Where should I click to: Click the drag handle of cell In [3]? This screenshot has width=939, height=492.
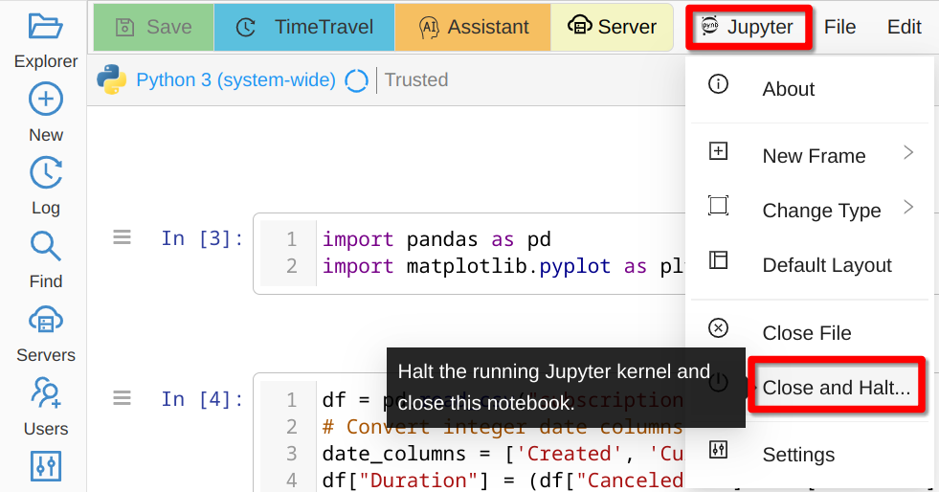(122, 237)
